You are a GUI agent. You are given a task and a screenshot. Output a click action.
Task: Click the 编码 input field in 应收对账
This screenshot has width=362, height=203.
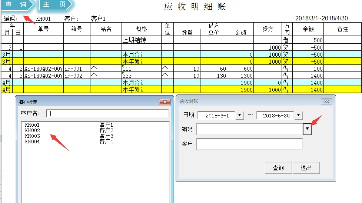click(x=250, y=129)
